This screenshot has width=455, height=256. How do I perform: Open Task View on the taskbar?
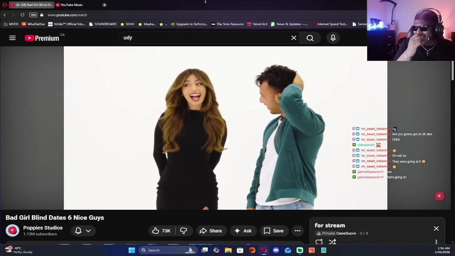coord(205,250)
